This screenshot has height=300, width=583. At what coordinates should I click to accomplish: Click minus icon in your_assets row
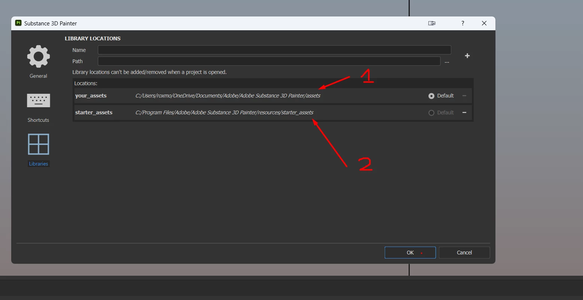coord(464,96)
